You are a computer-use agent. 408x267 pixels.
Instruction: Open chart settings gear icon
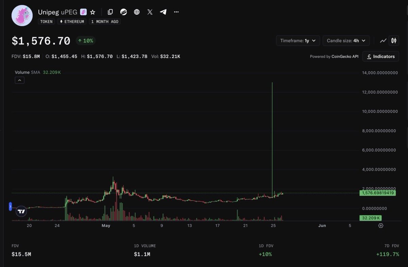point(381,226)
